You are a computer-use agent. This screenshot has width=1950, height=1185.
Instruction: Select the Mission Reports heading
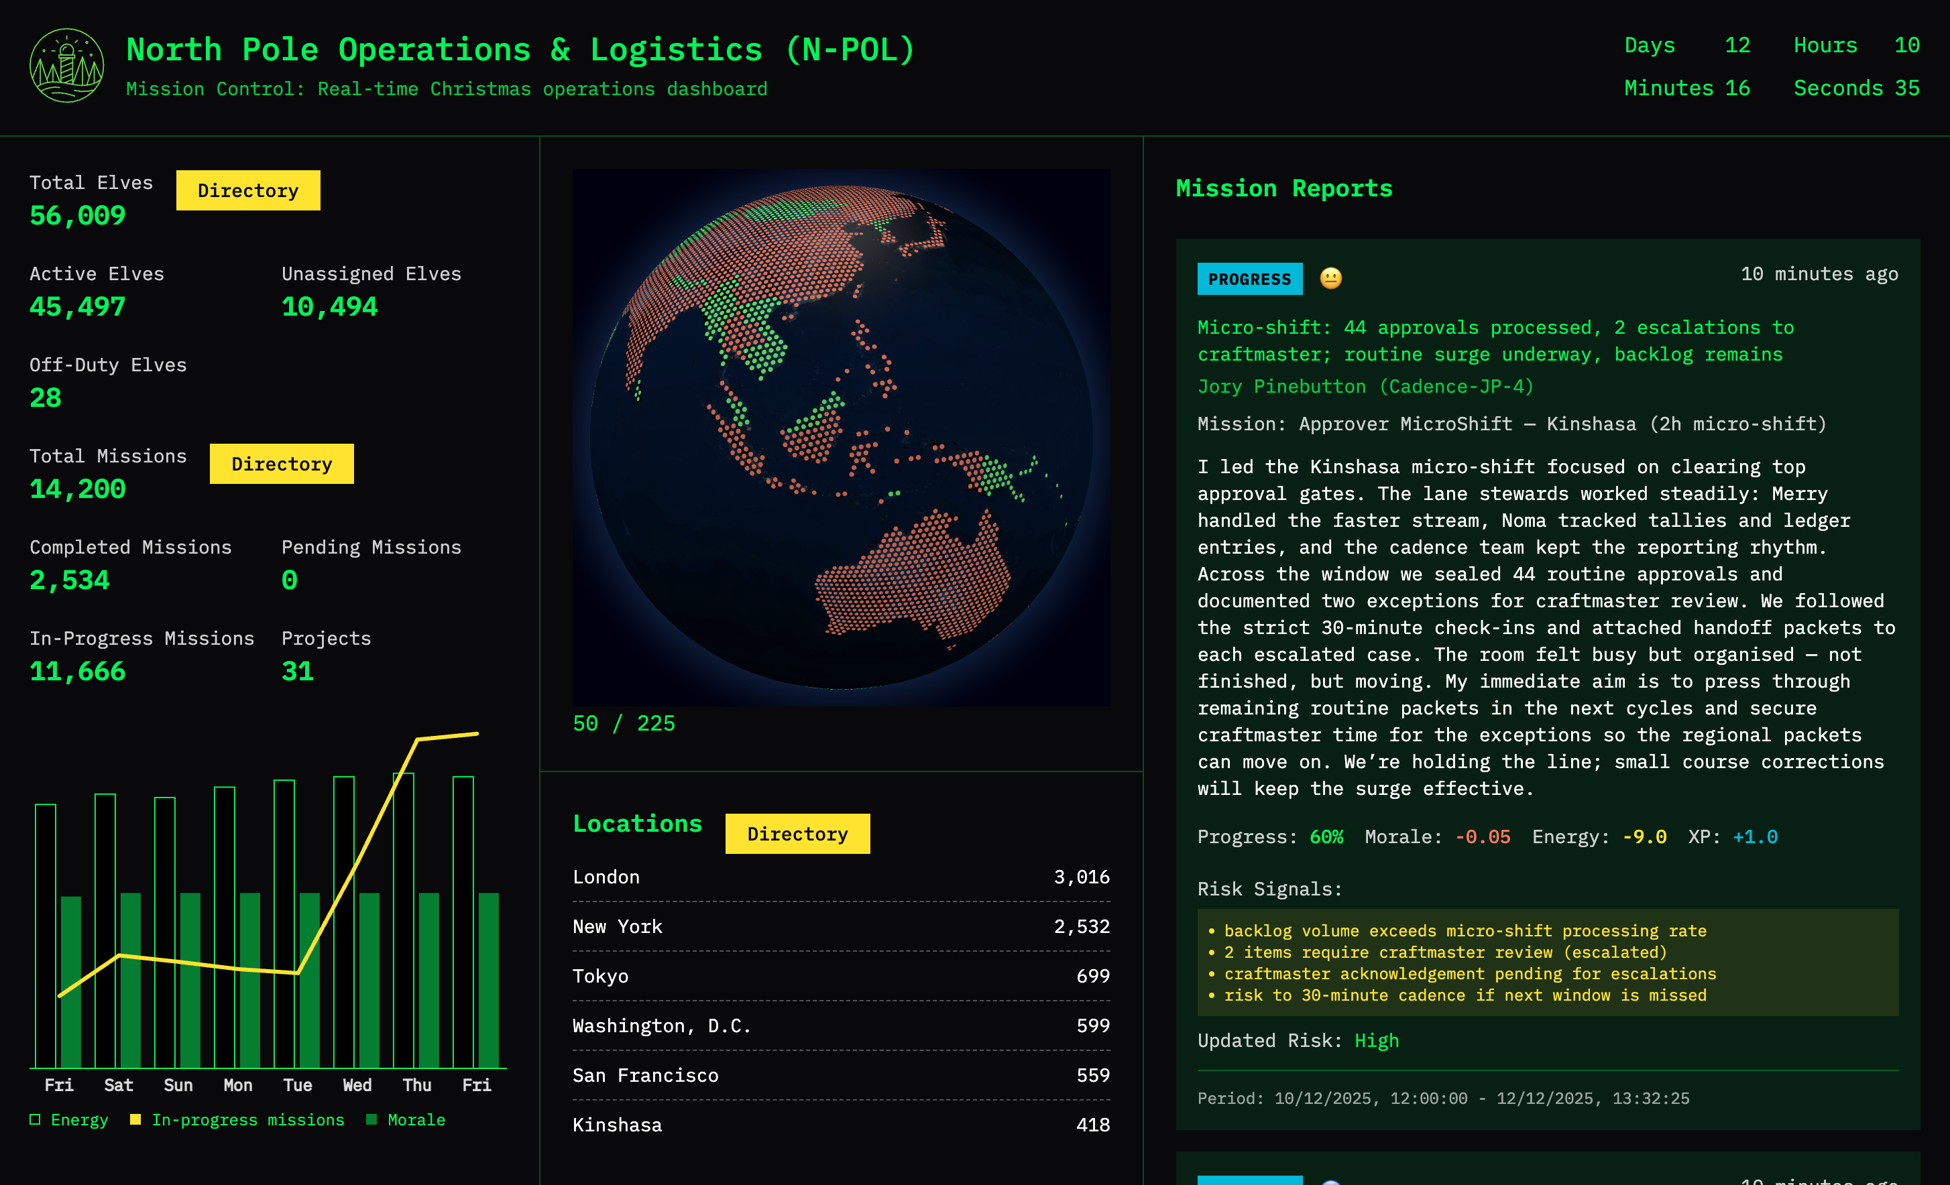[1283, 188]
